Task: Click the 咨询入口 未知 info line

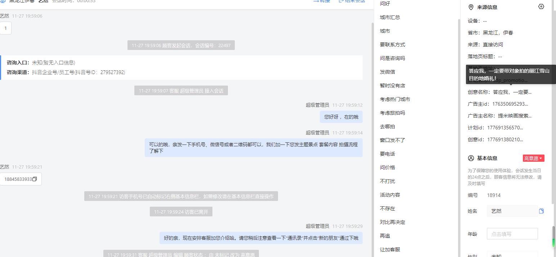Action: tap(41, 63)
